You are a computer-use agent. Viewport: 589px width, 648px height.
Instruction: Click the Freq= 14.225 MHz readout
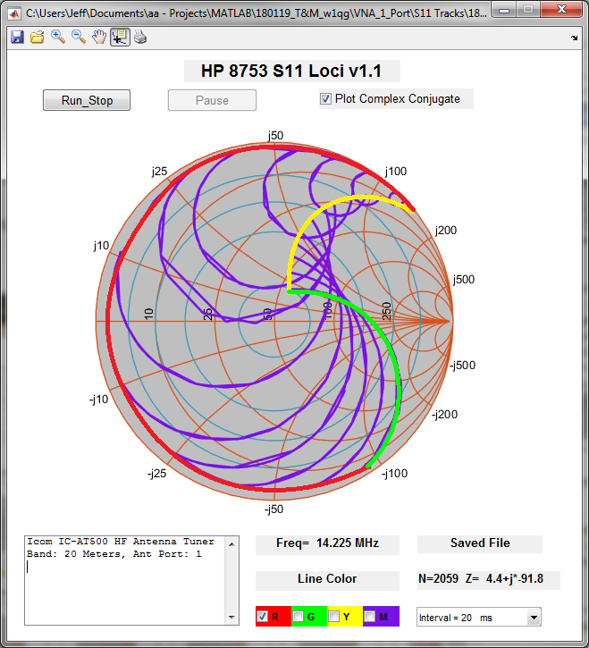(327, 543)
